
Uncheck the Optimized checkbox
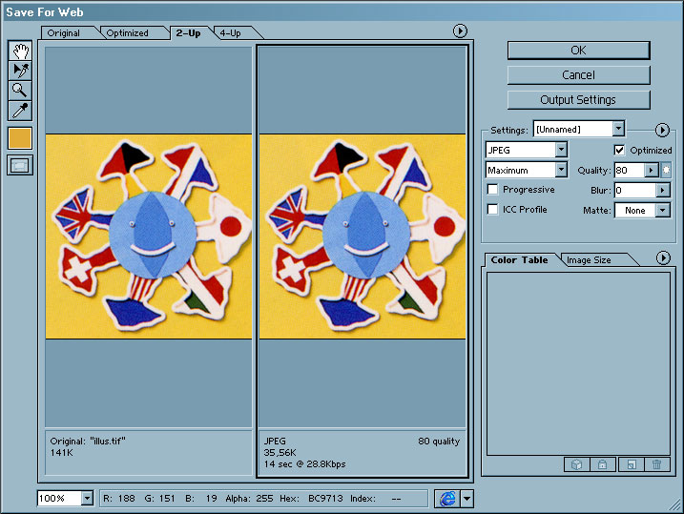pos(619,150)
